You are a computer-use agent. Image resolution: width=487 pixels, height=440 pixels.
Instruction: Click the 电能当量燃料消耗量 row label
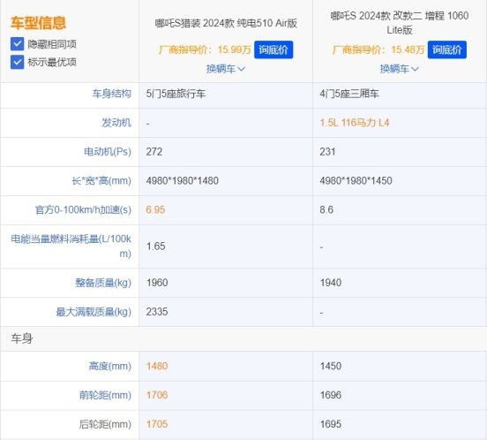point(71,247)
